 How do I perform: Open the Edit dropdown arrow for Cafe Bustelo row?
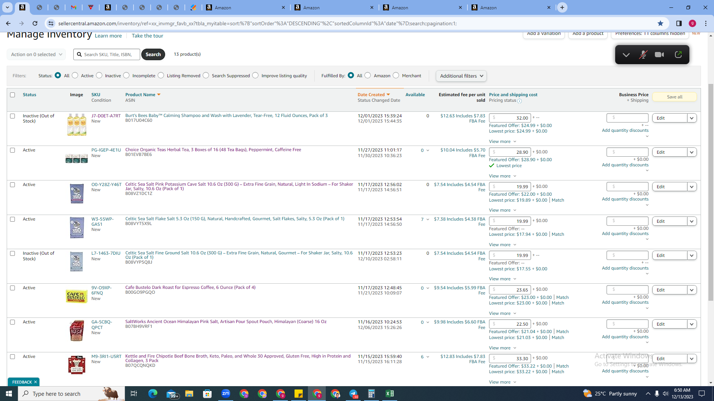tap(692, 290)
